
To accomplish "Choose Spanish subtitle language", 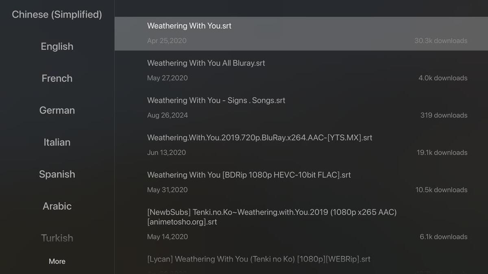I will pyautogui.click(x=57, y=174).
